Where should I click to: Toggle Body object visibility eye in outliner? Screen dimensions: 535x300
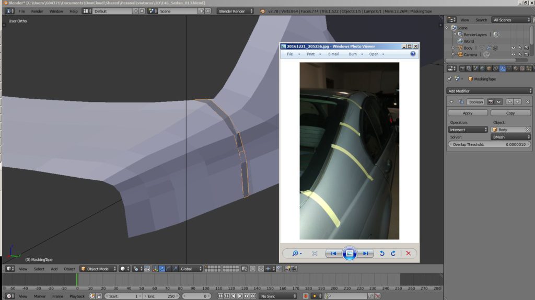click(513, 48)
